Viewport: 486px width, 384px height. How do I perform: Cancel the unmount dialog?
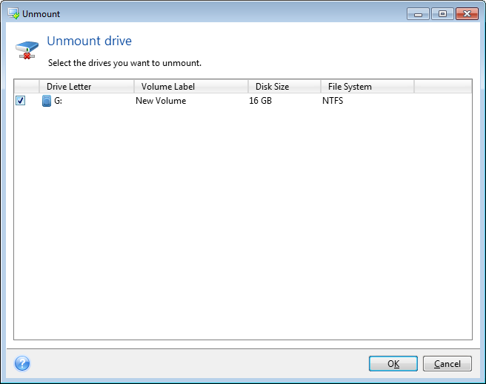coord(447,364)
